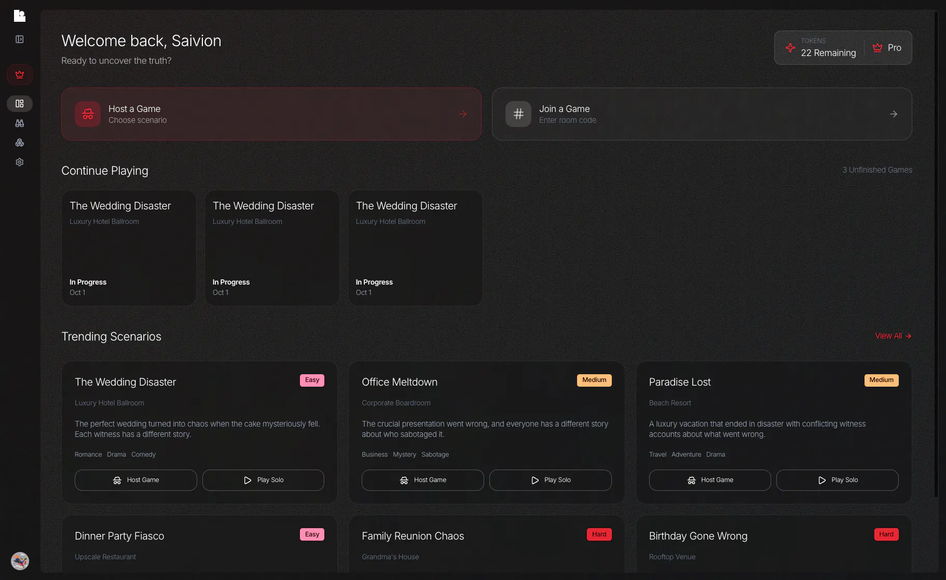Viewport: 946px width, 580px height.
Task: Host Game for Office Meltdown
Action: 423,480
